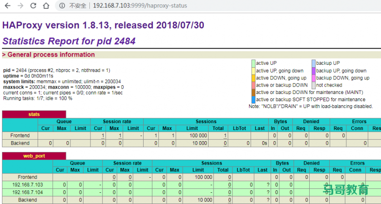Screen dimensions: 381x204
Task: Click the web_port table Session rate header
Action: tap(127, 163)
